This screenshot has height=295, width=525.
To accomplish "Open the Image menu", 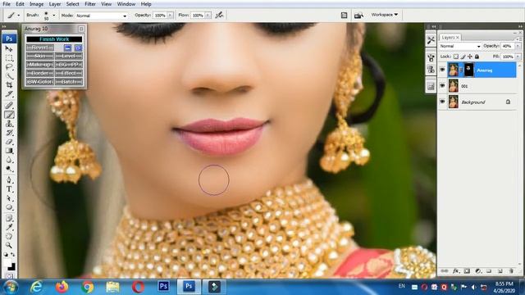I will click(36, 4).
